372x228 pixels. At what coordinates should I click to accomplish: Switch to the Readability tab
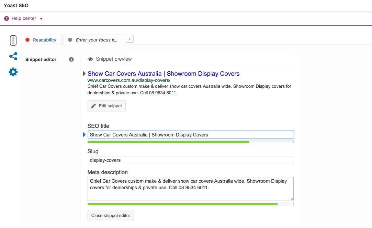tap(41, 40)
